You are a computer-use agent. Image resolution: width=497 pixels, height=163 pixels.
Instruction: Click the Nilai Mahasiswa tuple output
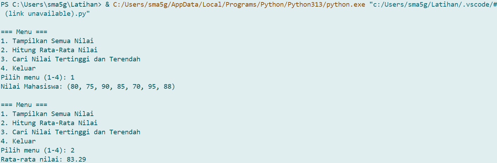pyautogui.click(x=88, y=87)
